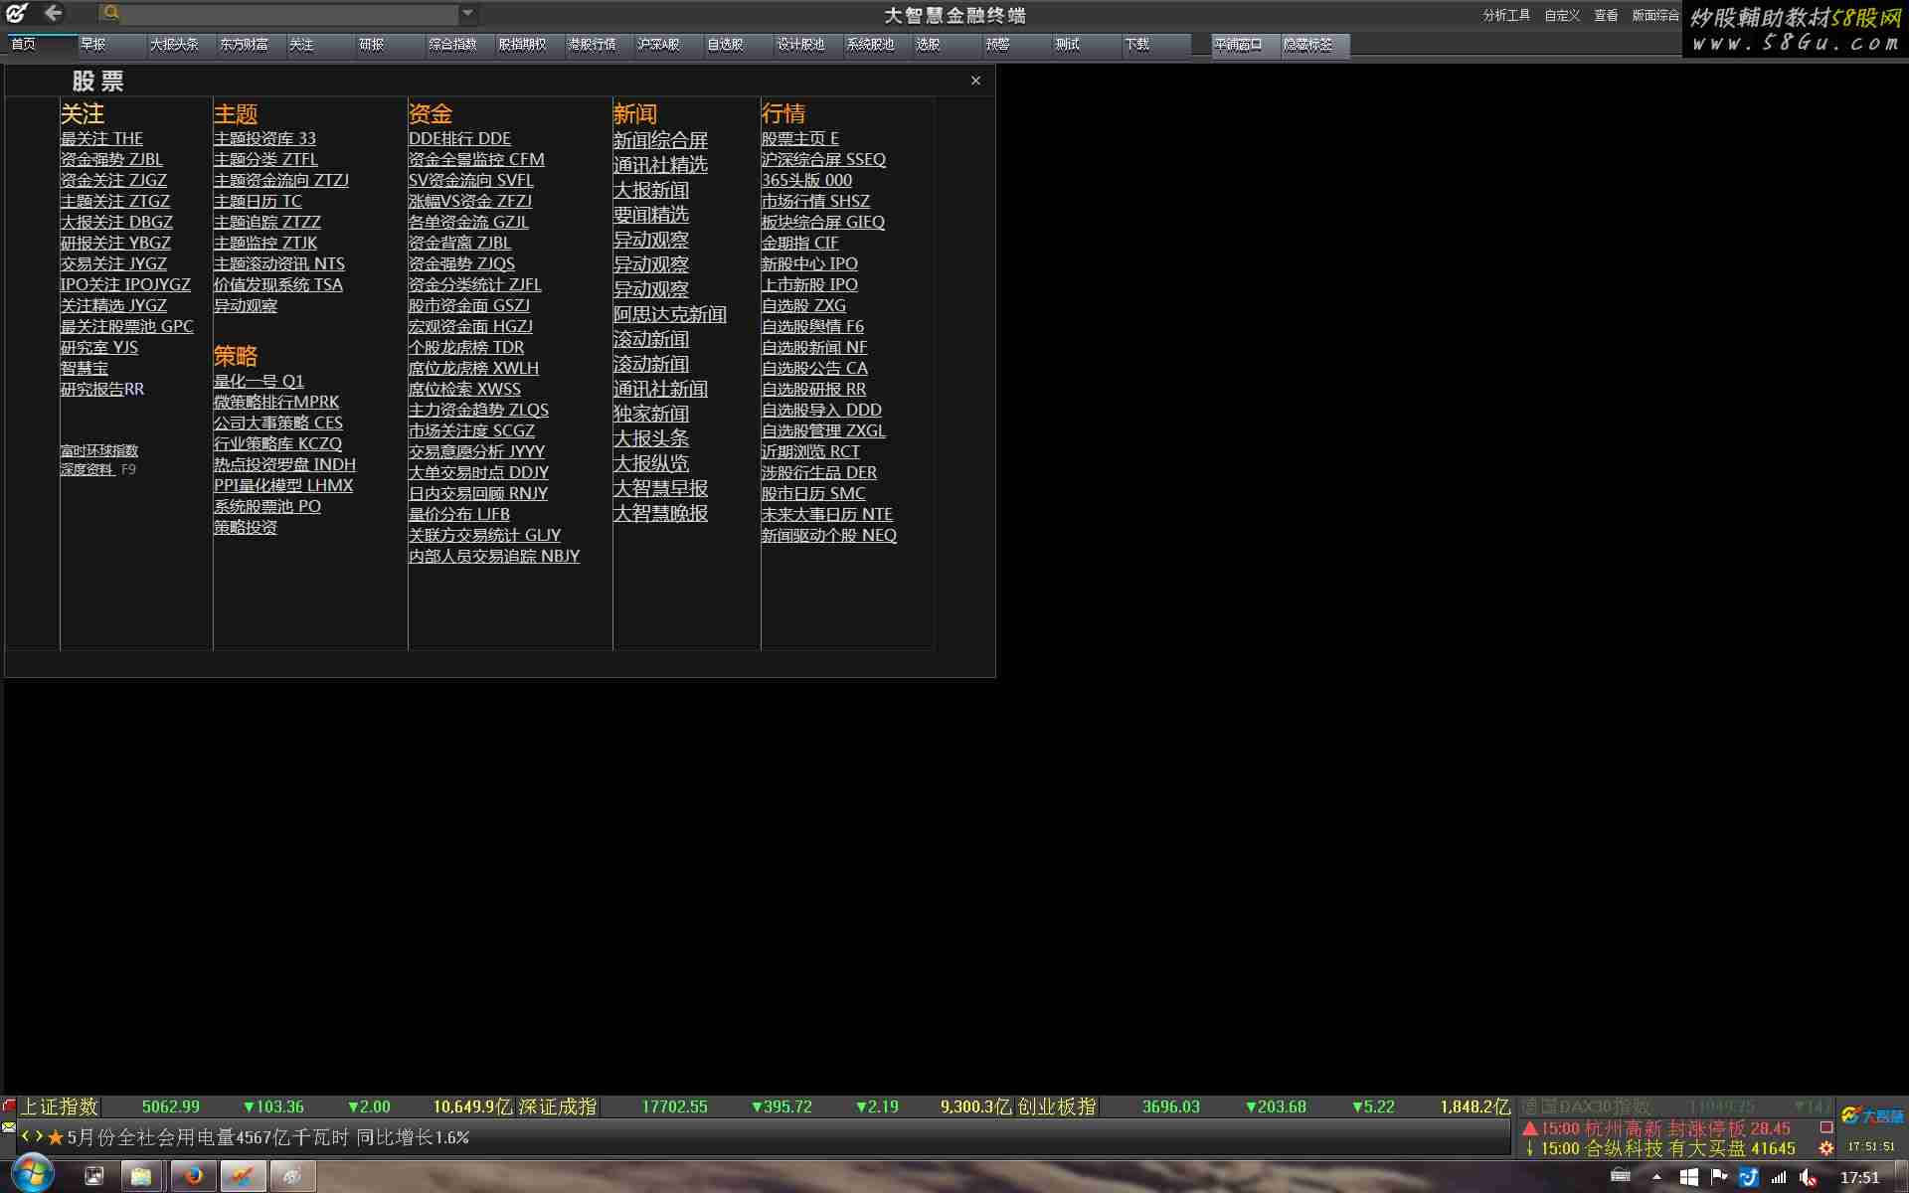
Task: Switch to the 早报 tab
Action: coord(112,45)
